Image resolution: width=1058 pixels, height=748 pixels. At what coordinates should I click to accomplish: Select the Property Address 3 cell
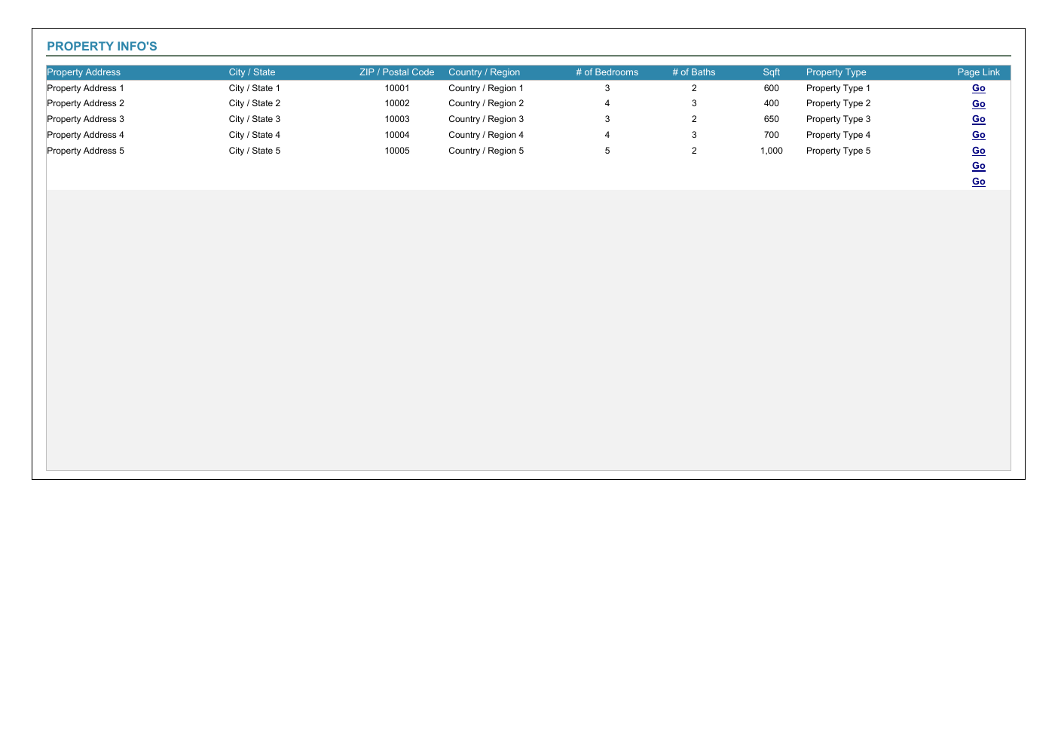click(85, 119)
